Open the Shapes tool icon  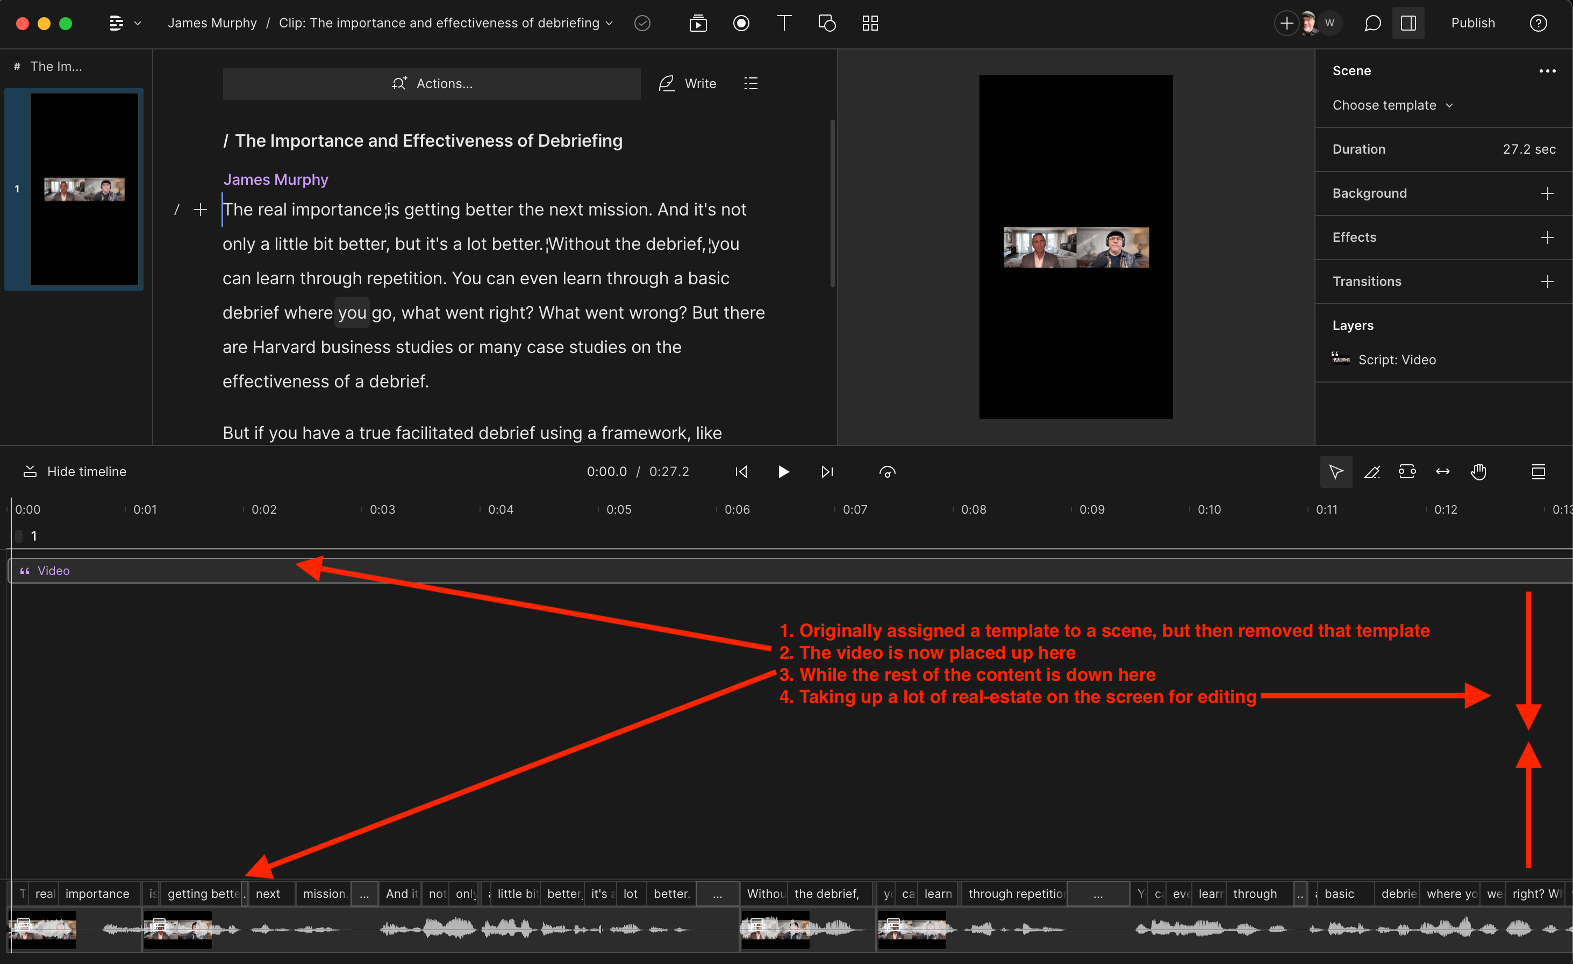point(827,24)
